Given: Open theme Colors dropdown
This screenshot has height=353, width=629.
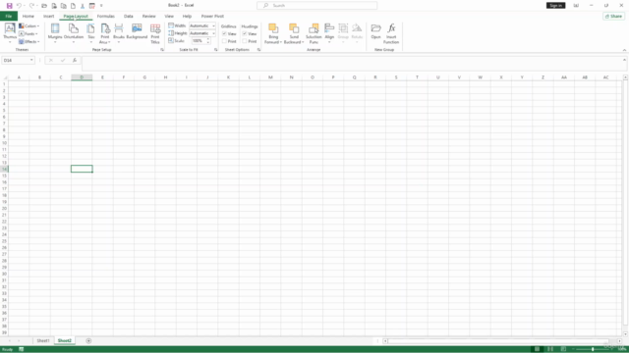Looking at the screenshot, I should point(29,26).
